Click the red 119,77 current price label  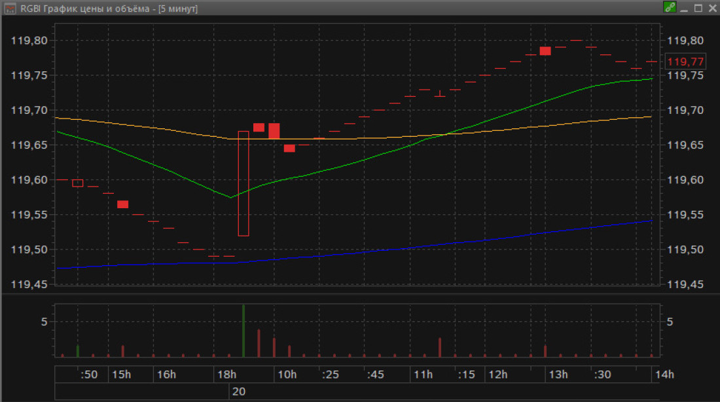click(x=685, y=62)
